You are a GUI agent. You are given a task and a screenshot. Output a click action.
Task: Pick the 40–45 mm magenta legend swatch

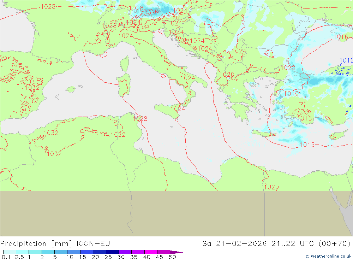click(x=151, y=252)
